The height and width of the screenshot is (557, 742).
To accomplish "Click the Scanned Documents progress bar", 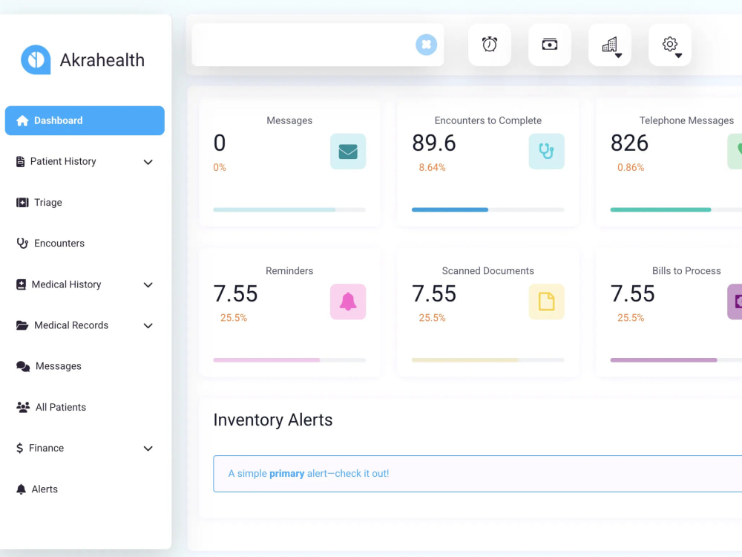I will (x=488, y=360).
